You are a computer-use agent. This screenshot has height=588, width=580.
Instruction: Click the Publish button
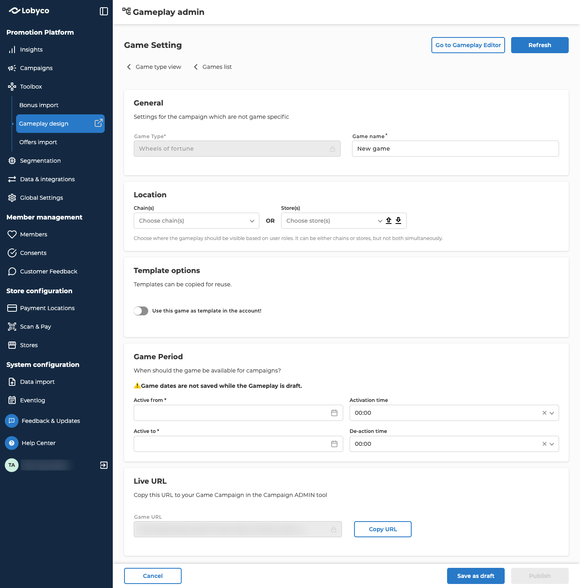click(540, 576)
